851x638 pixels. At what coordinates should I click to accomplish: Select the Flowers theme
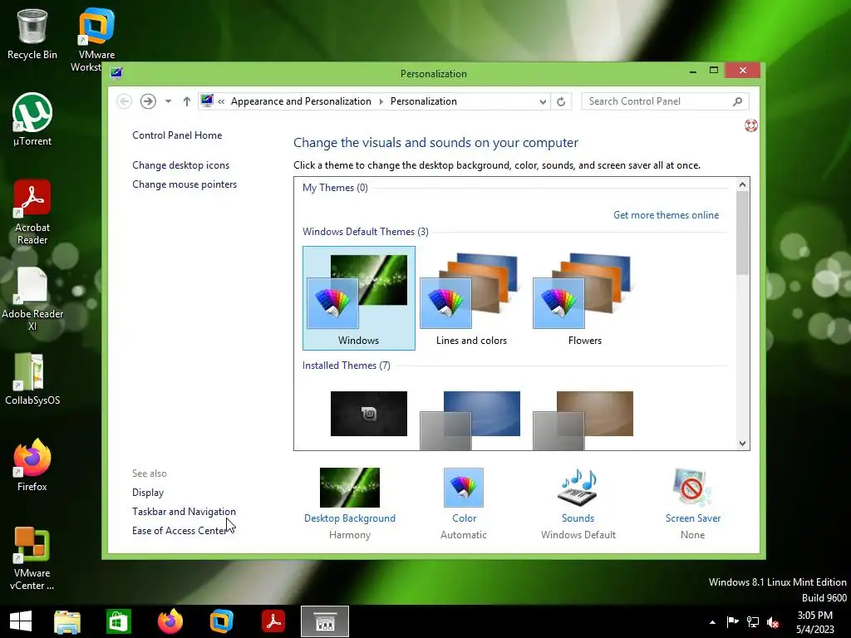point(584,298)
